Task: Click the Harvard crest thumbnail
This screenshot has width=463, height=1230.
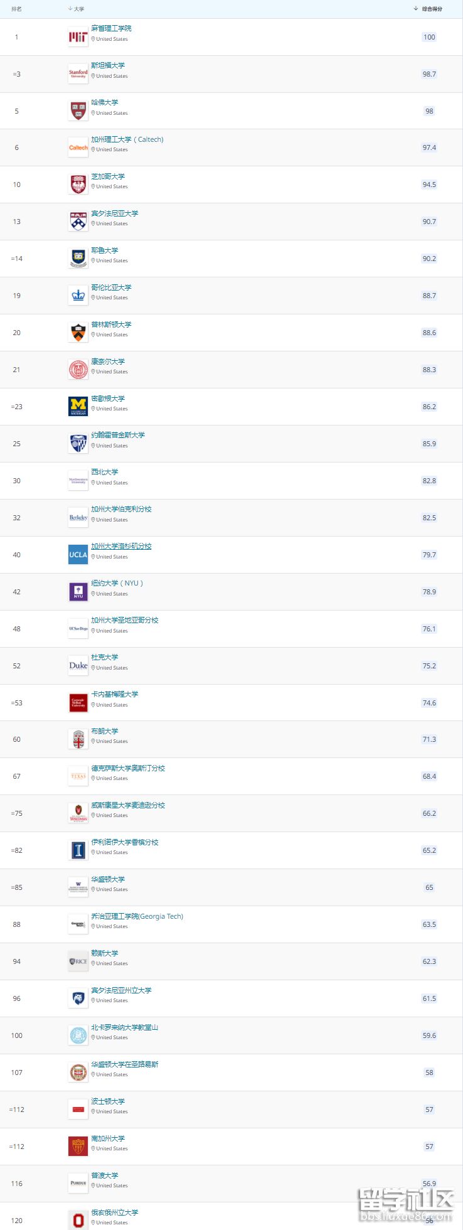Action: tap(78, 111)
